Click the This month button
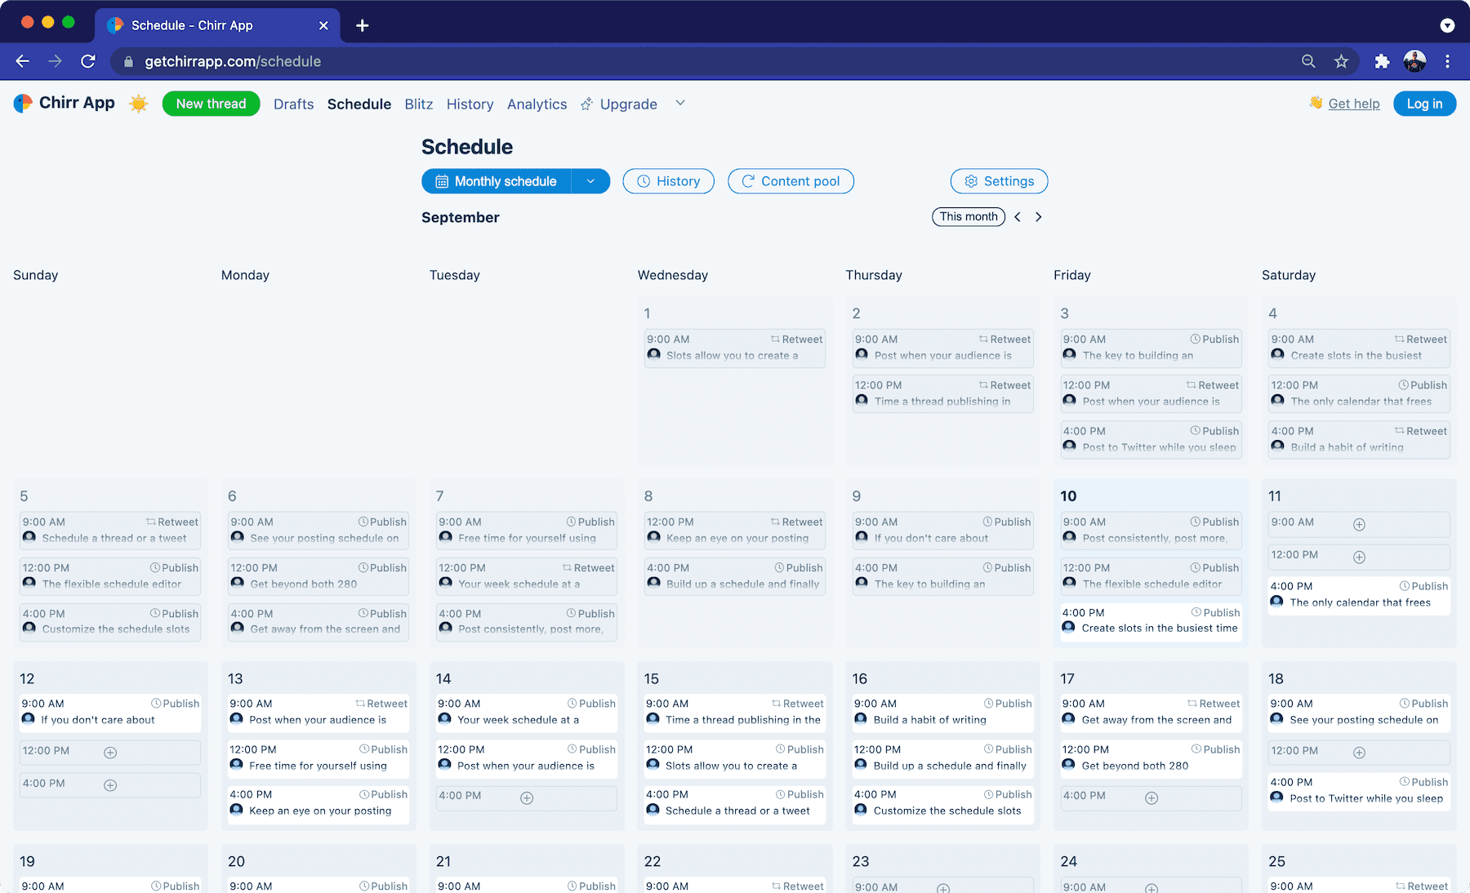The image size is (1470, 893). click(x=969, y=217)
